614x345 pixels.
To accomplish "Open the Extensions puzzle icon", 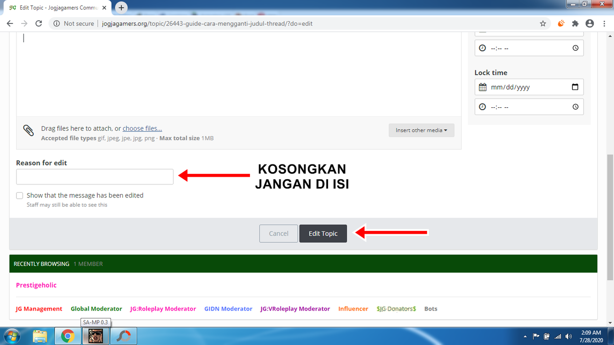I will click(x=576, y=23).
